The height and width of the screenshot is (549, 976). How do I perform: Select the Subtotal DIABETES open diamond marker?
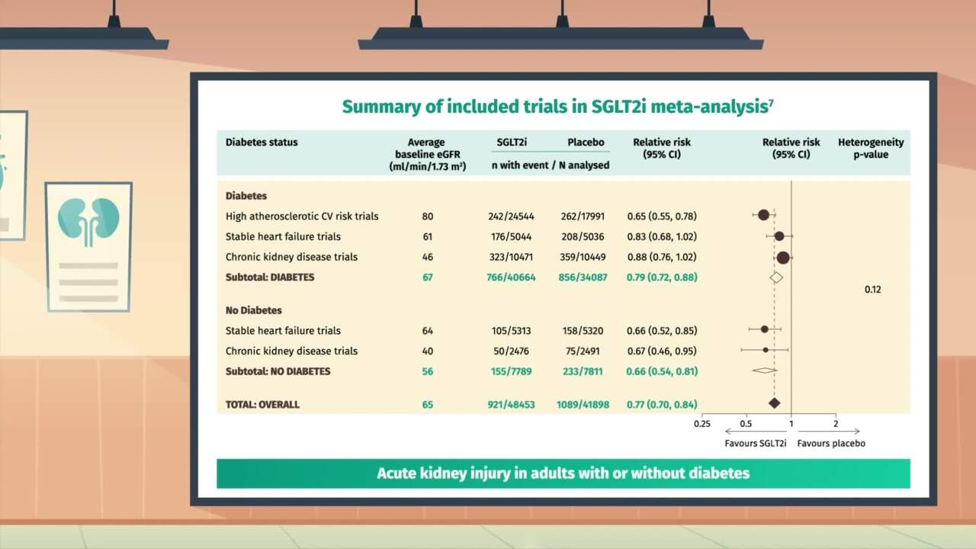[x=776, y=278]
